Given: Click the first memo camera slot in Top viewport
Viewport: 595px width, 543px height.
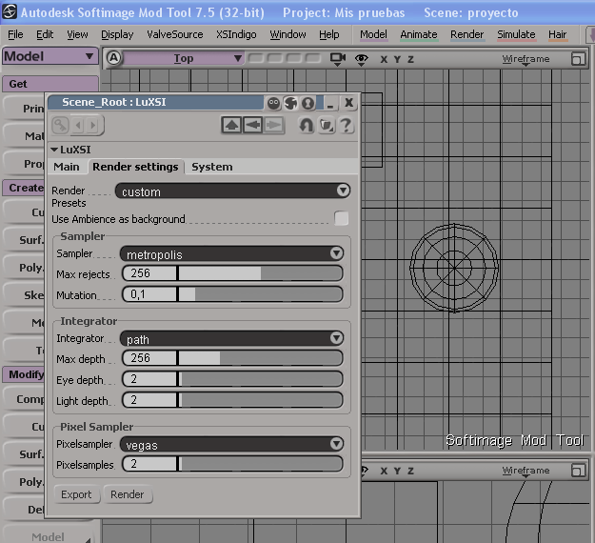Looking at the screenshot, I should click(255, 58).
